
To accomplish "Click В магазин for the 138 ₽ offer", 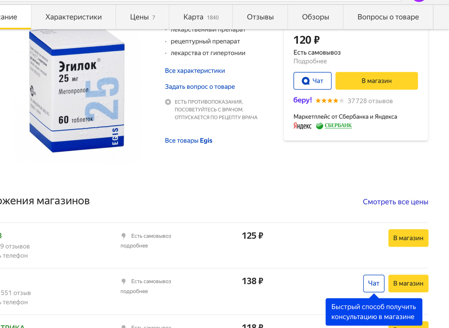I will click(408, 283).
